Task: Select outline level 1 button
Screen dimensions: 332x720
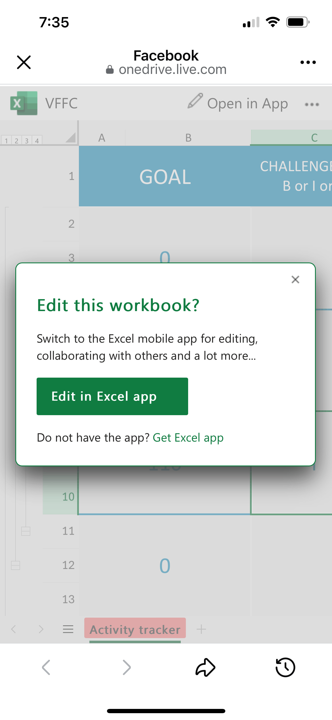Action: pos(6,140)
